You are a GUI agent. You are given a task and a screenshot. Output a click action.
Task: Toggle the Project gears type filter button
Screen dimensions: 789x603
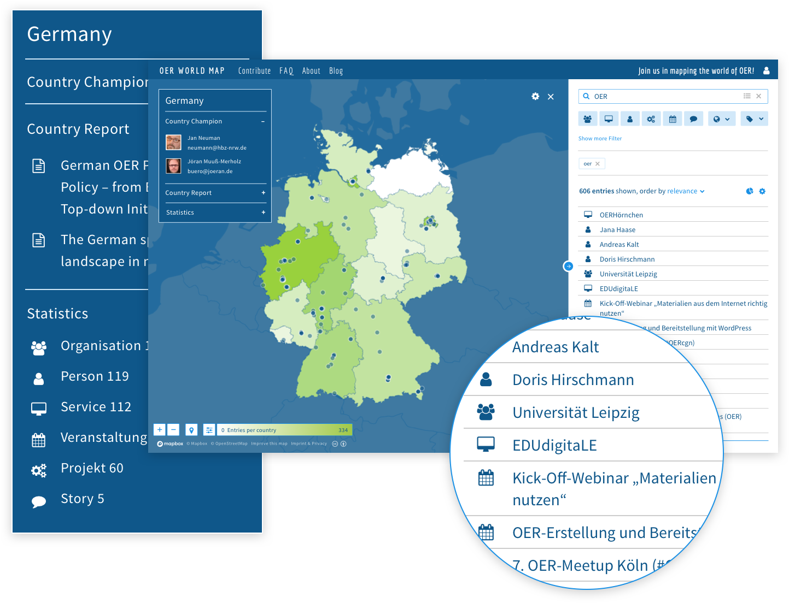pos(651,119)
